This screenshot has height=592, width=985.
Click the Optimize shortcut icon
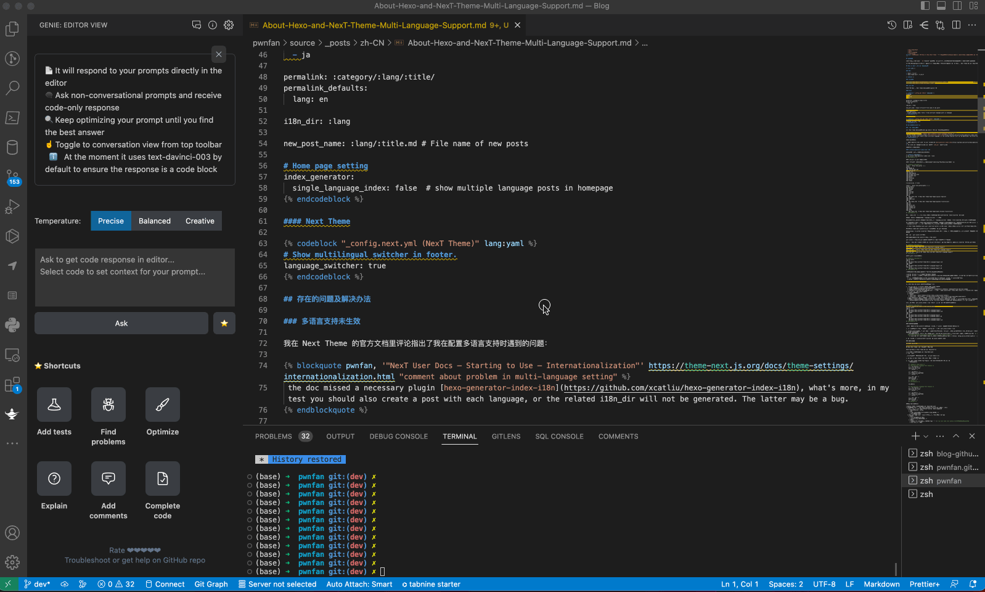click(163, 405)
